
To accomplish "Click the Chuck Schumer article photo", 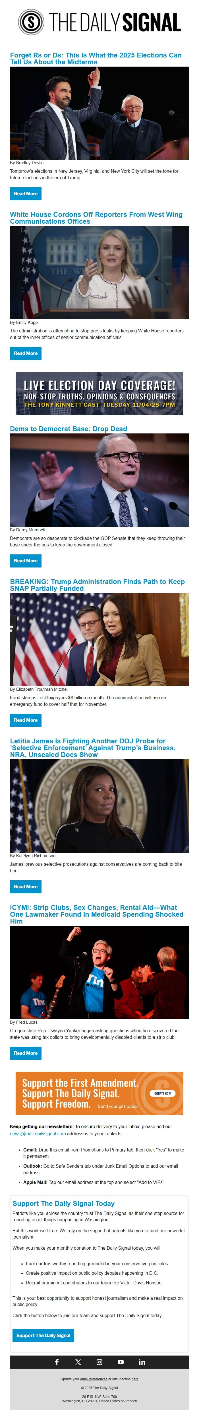I will pos(99,480).
